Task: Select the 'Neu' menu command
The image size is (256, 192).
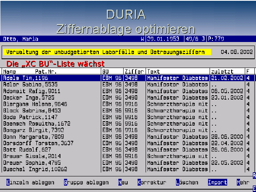Action: pos(123,182)
